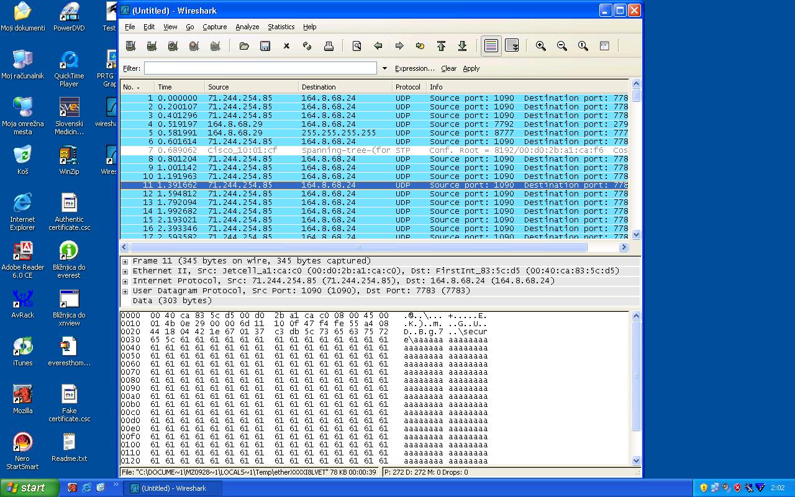Open the View menu
The width and height of the screenshot is (795, 497).
coord(170,27)
